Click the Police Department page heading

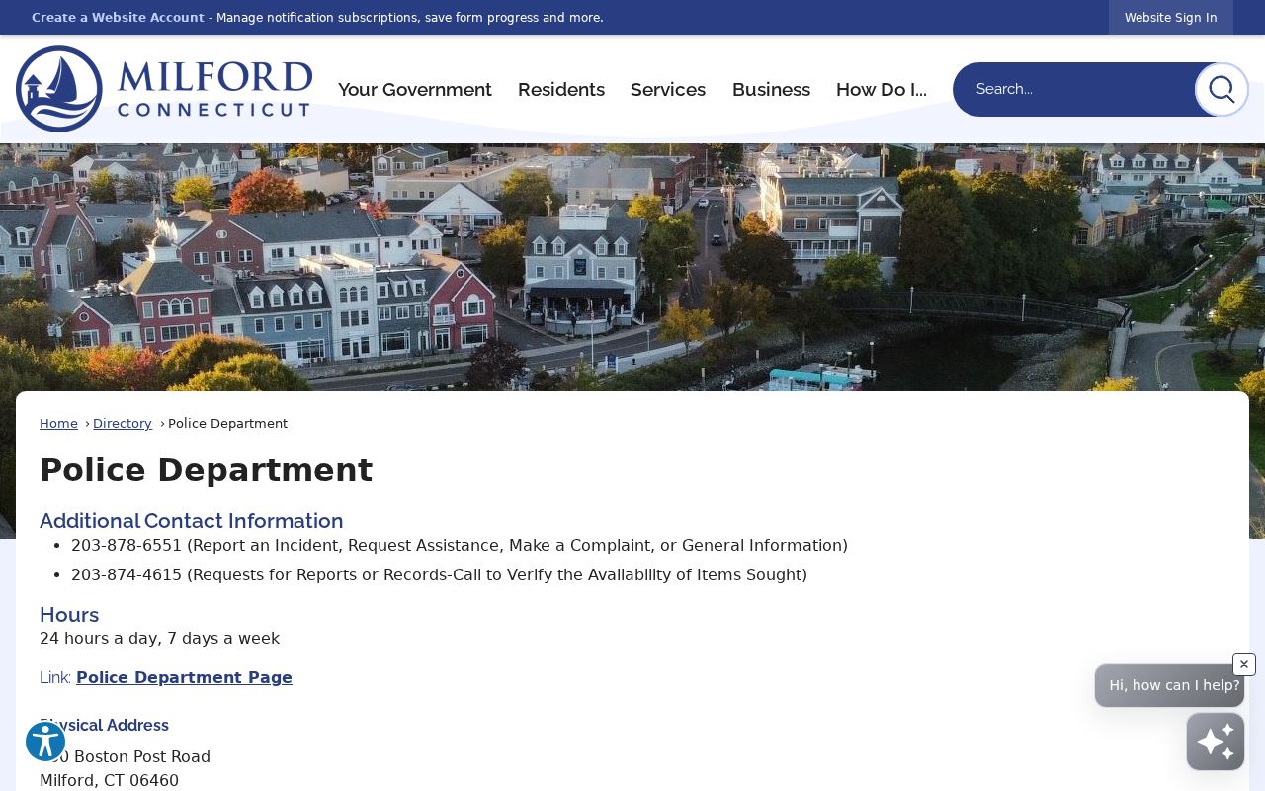[x=207, y=470]
